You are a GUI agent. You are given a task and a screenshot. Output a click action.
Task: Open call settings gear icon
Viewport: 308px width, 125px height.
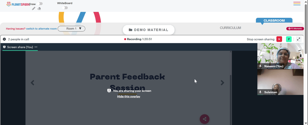pos(4,39)
